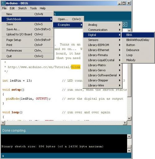
Task: Click the 'int ledPin = 13;' code line
Action: pos(17,81)
